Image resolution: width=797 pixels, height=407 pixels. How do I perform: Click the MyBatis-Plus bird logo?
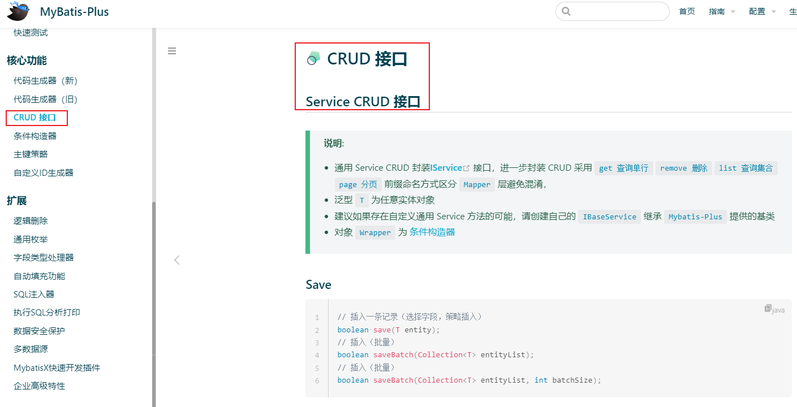click(x=18, y=11)
